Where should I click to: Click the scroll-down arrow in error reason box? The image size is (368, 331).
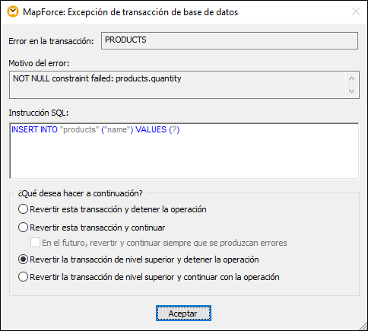tap(351, 91)
